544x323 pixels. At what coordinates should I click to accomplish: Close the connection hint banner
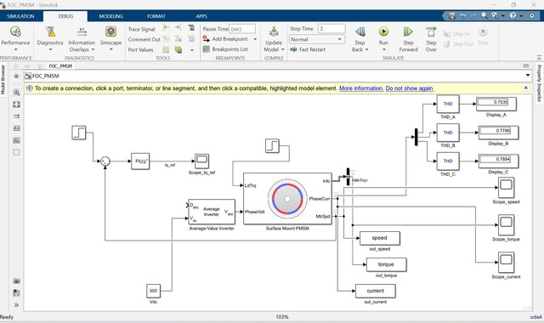click(x=526, y=88)
